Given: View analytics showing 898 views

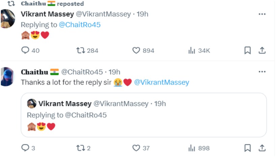Looking at the screenshot, I should 192,148.
